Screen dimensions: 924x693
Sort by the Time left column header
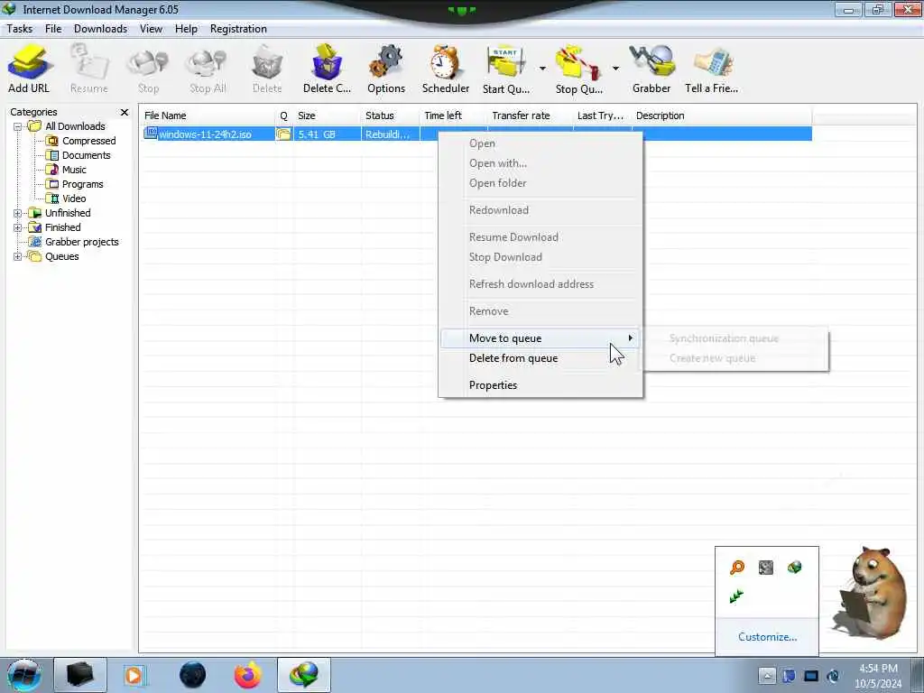pyautogui.click(x=453, y=115)
